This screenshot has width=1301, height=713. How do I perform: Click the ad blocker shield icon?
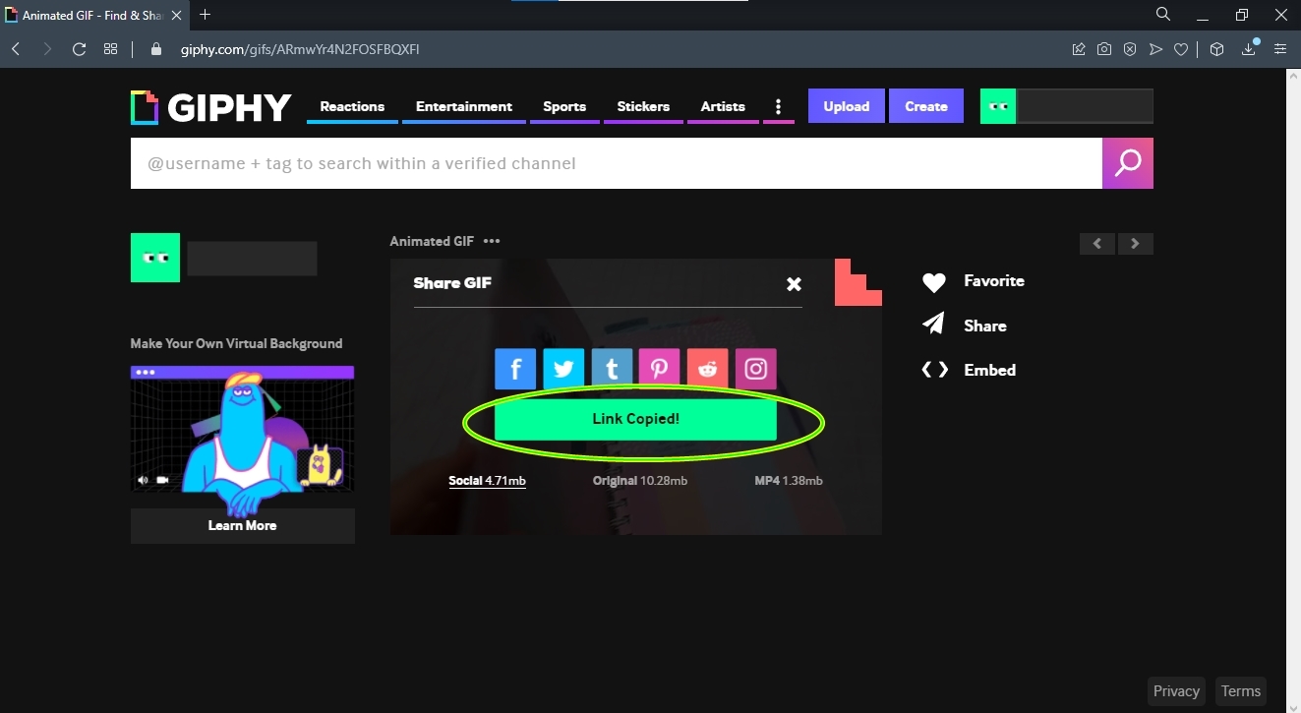point(1130,49)
